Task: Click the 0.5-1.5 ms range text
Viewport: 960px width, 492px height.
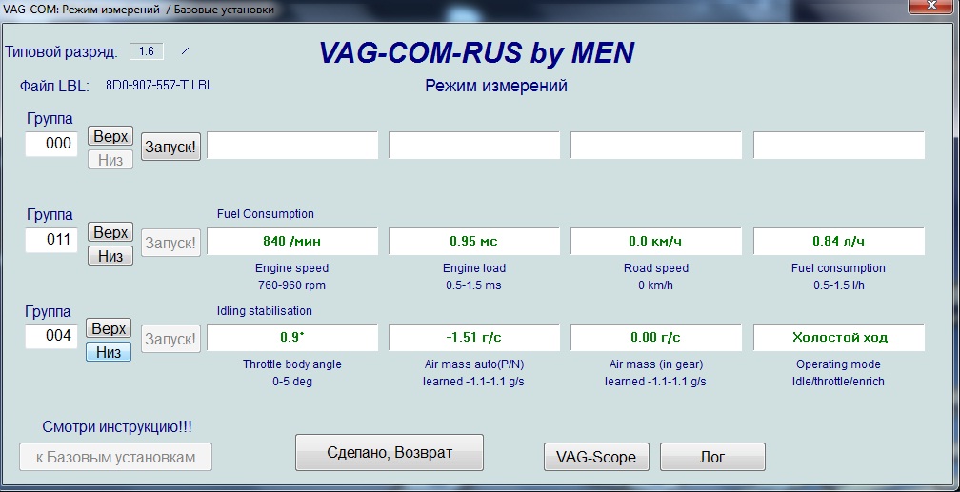Action: pos(474,285)
